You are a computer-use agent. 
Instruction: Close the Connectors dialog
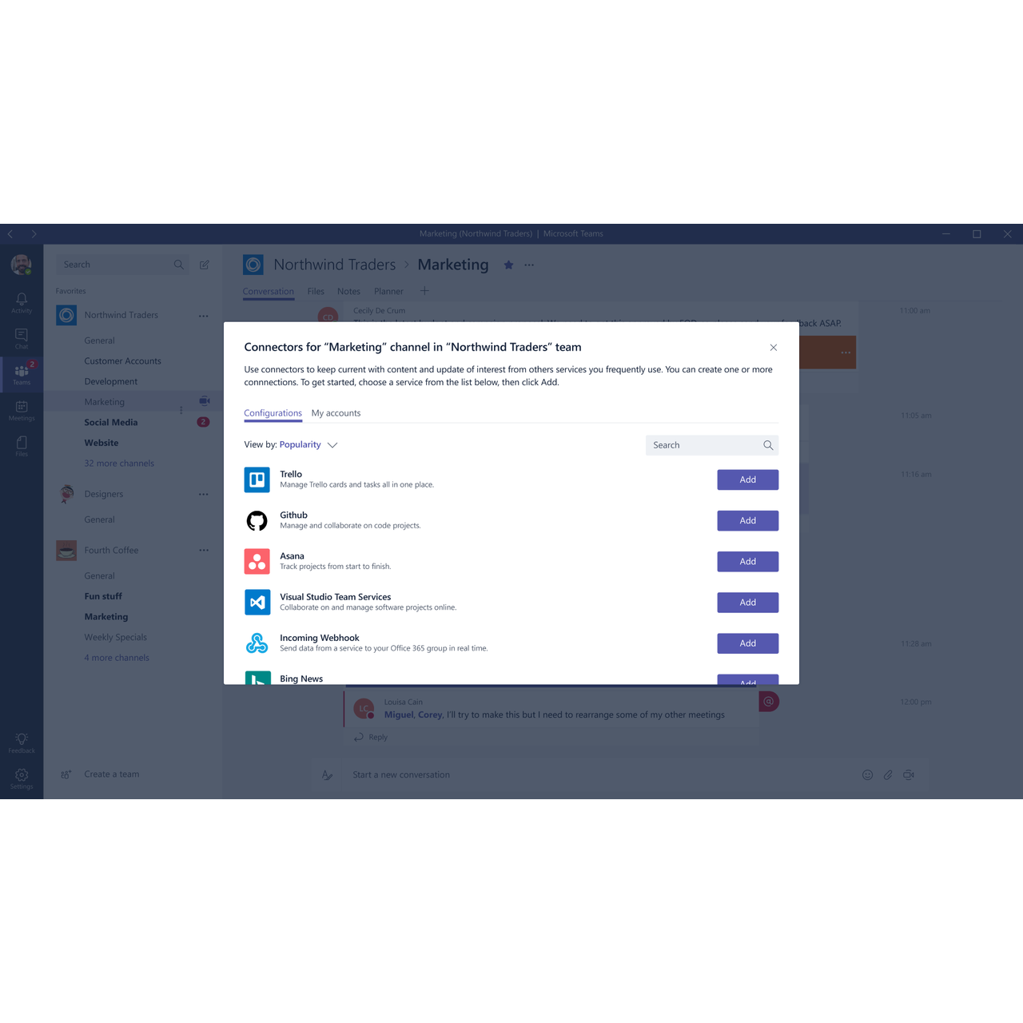[x=773, y=348]
